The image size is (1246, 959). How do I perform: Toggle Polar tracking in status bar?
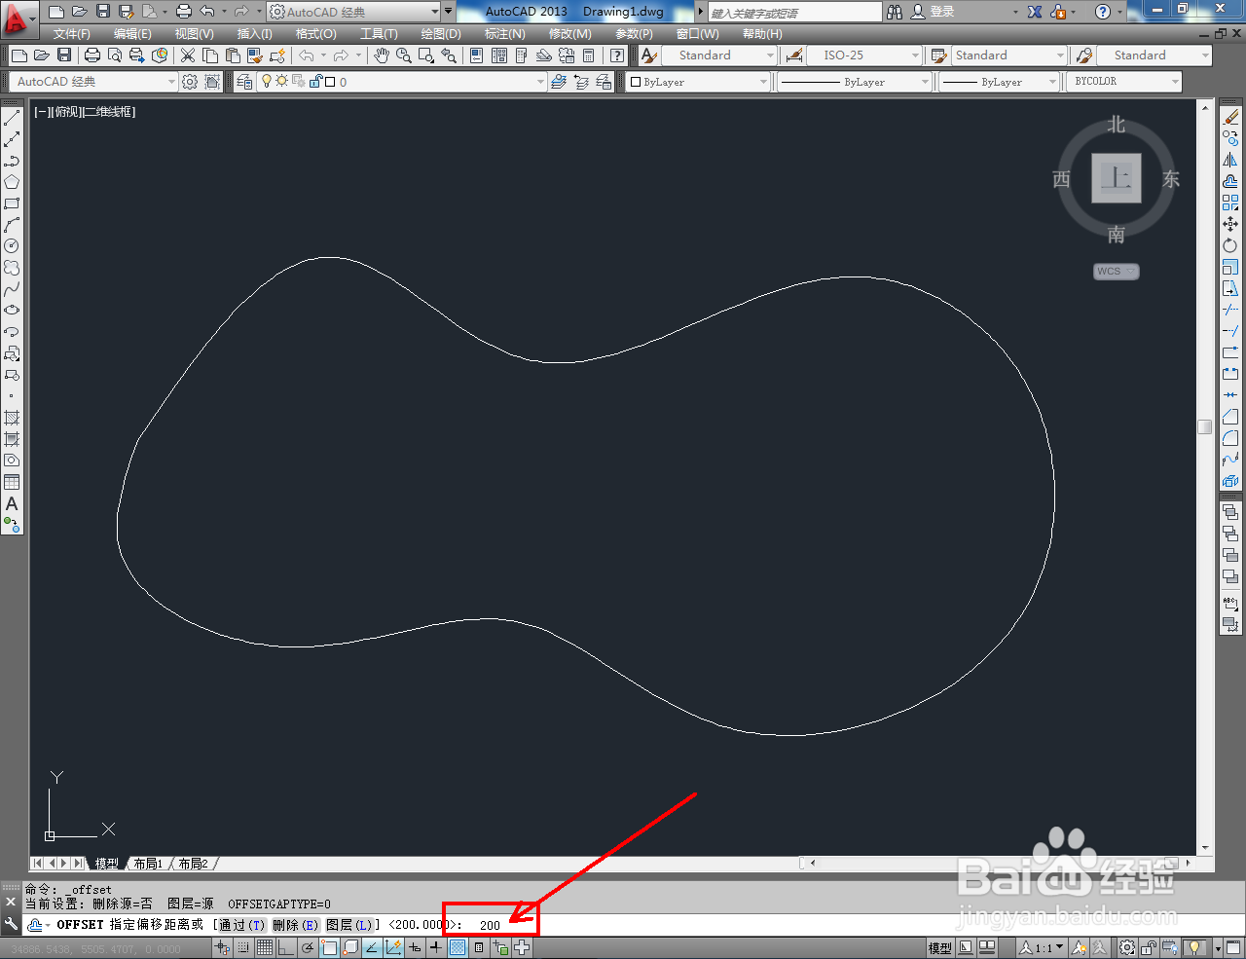[x=308, y=947]
